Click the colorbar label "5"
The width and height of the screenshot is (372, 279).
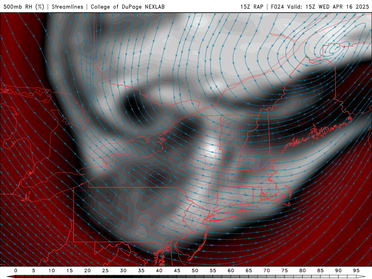[33, 271]
